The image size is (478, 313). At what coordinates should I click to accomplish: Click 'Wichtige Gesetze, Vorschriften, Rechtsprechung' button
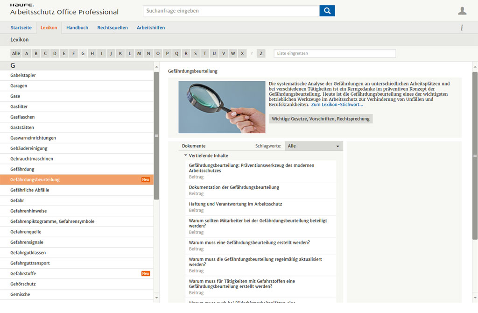pos(320,119)
